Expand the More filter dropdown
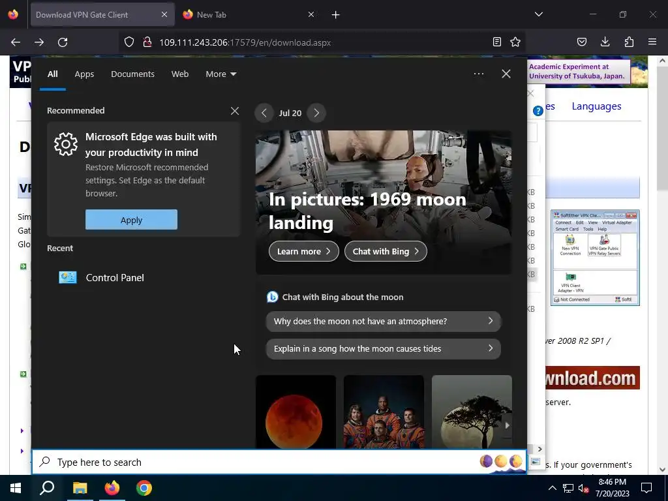The image size is (668, 501). tap(220, 74)
